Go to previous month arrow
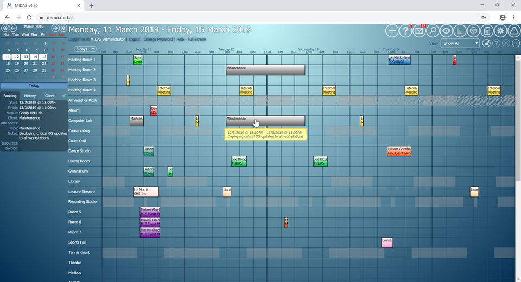 13,28
